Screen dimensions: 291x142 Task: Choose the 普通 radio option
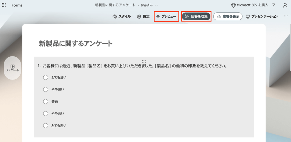(x=45, y=102)
